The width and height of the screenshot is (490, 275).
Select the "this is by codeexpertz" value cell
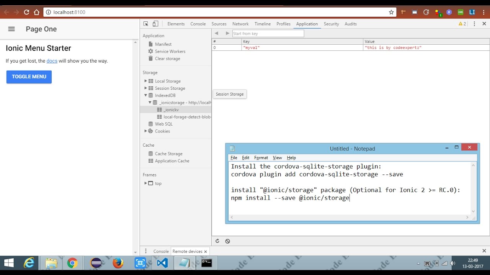click(426, 48)
